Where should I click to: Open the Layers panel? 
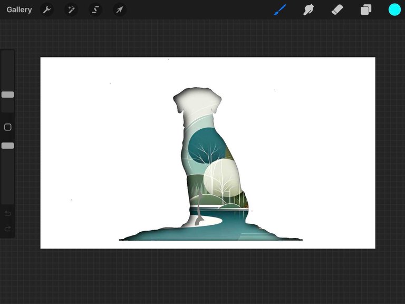[x=366, y=9]
